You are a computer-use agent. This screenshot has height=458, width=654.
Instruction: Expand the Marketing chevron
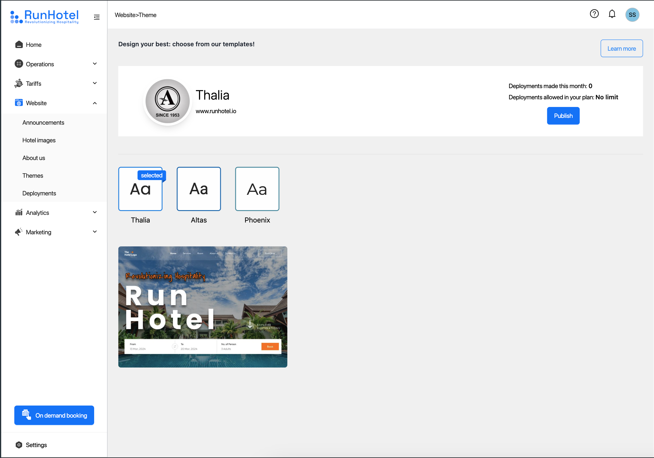click(95, 232)
